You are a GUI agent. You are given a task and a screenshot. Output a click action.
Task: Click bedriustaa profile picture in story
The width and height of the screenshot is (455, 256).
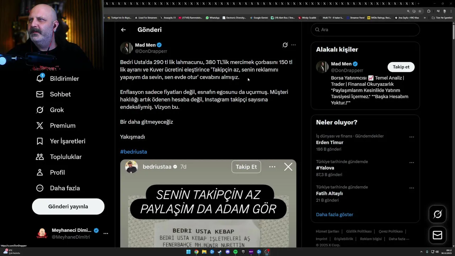click(x=132, y=167)
